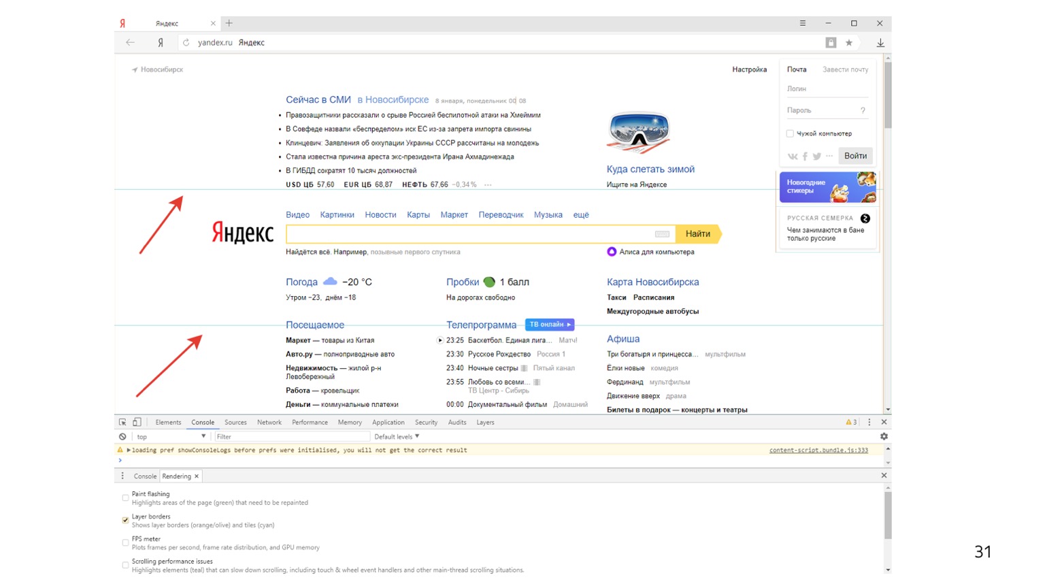
Task: Open the Настройка link
Action: [x=749, y=69]
